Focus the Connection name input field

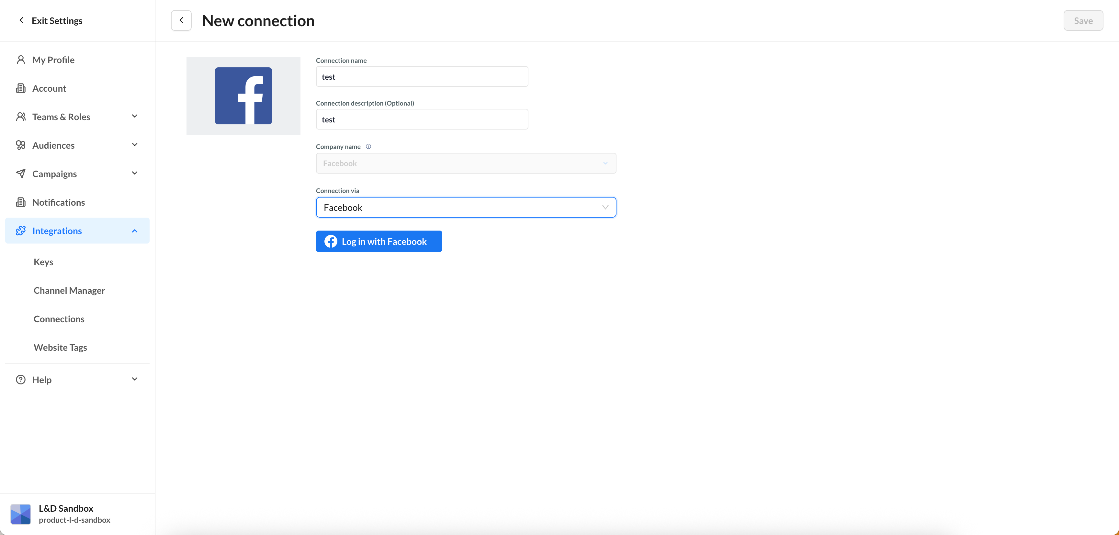click(422, 77)
